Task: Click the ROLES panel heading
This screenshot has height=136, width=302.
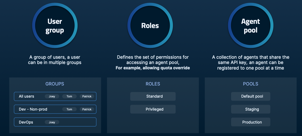Action: (153, 84)
